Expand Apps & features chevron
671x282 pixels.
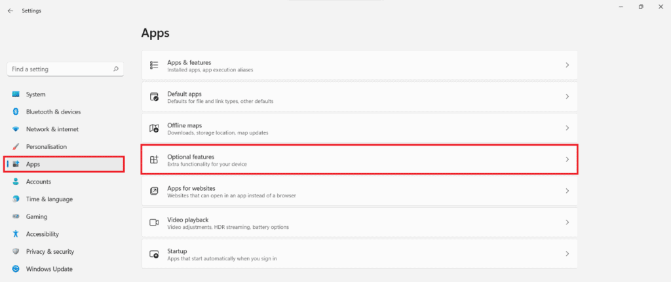point(567,65)
